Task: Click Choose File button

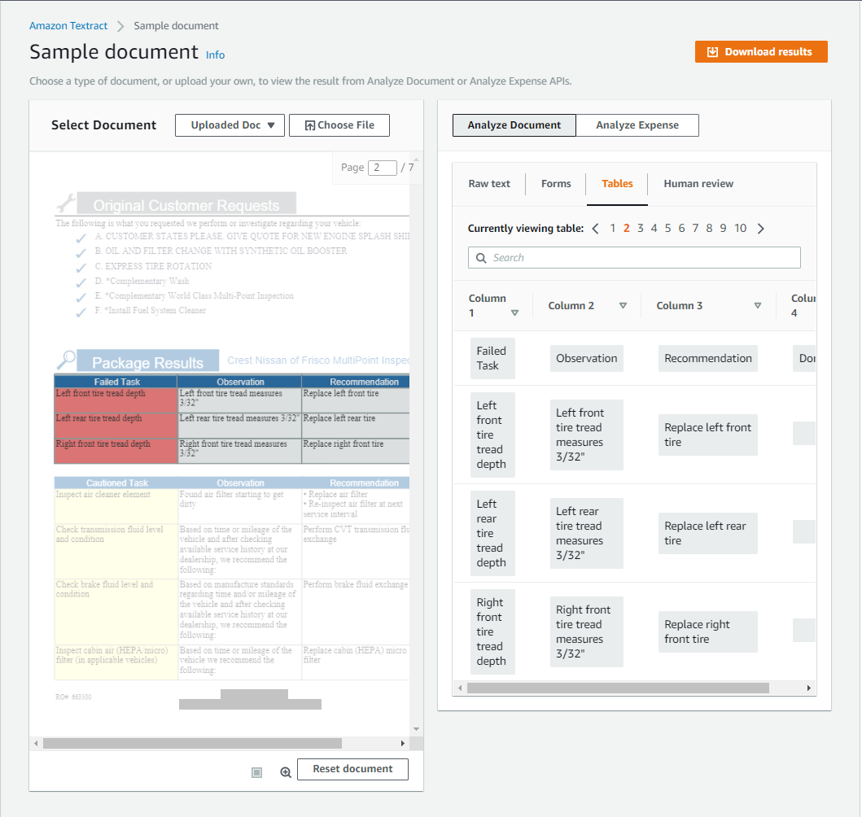Action: [339, 125]
